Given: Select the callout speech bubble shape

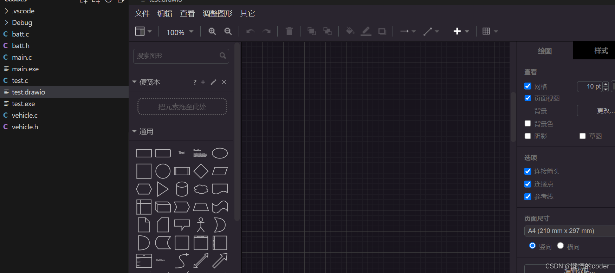Looking at the screenshot, I should 182,225.
